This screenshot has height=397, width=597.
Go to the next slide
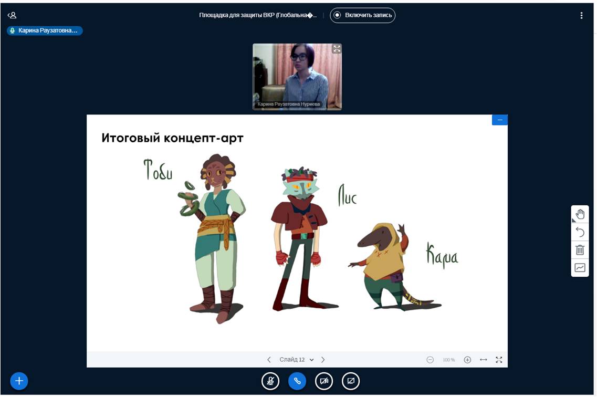(x=323, y=360)
